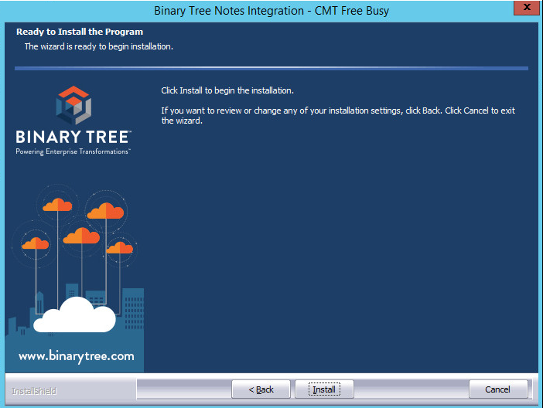
Task: Go back with the < Back button
Action: (261, 389)
